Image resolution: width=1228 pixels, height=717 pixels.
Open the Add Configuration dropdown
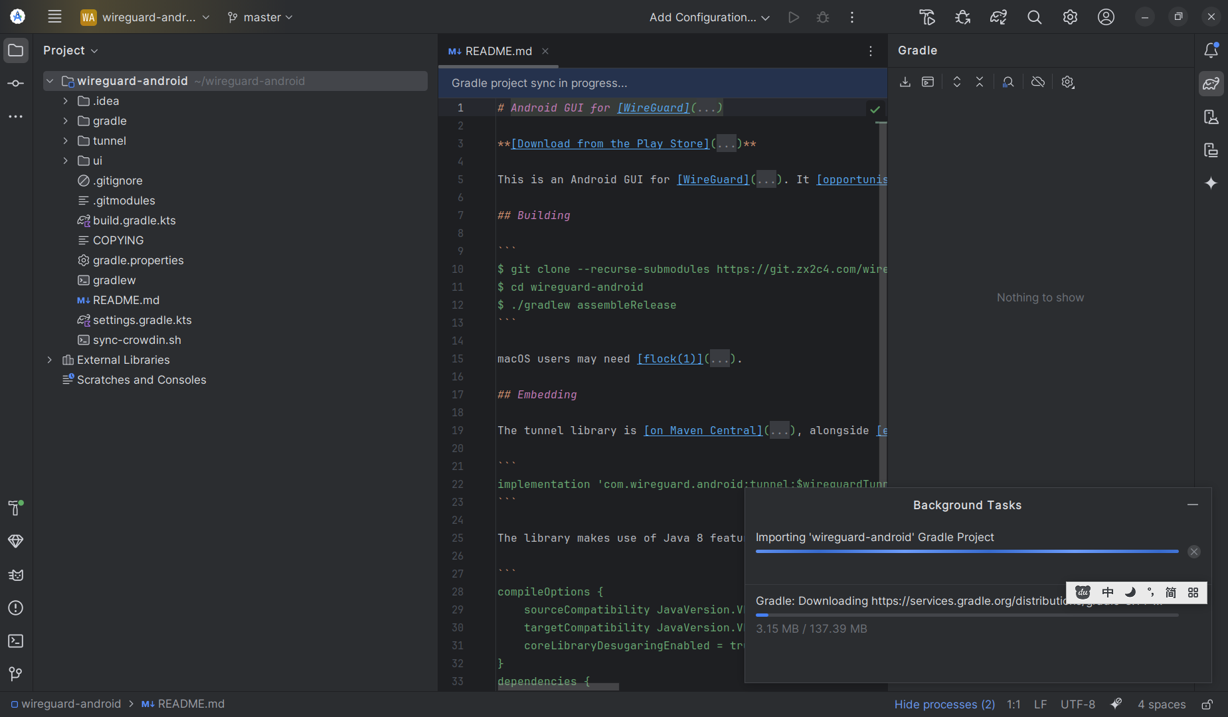tap(708, 17)
